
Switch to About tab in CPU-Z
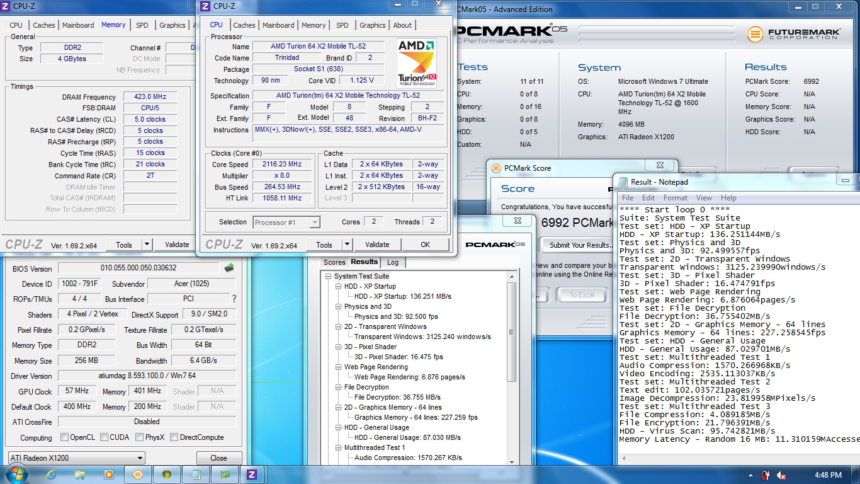402,25
